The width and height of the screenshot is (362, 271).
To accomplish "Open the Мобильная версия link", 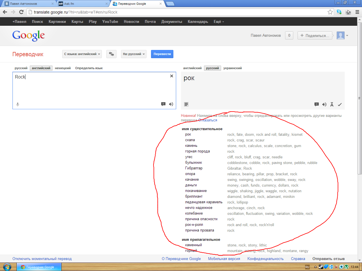I will [x=224, y=259].
